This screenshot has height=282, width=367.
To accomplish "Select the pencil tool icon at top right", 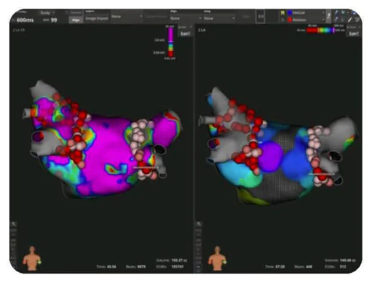I will tap(350, 19).
